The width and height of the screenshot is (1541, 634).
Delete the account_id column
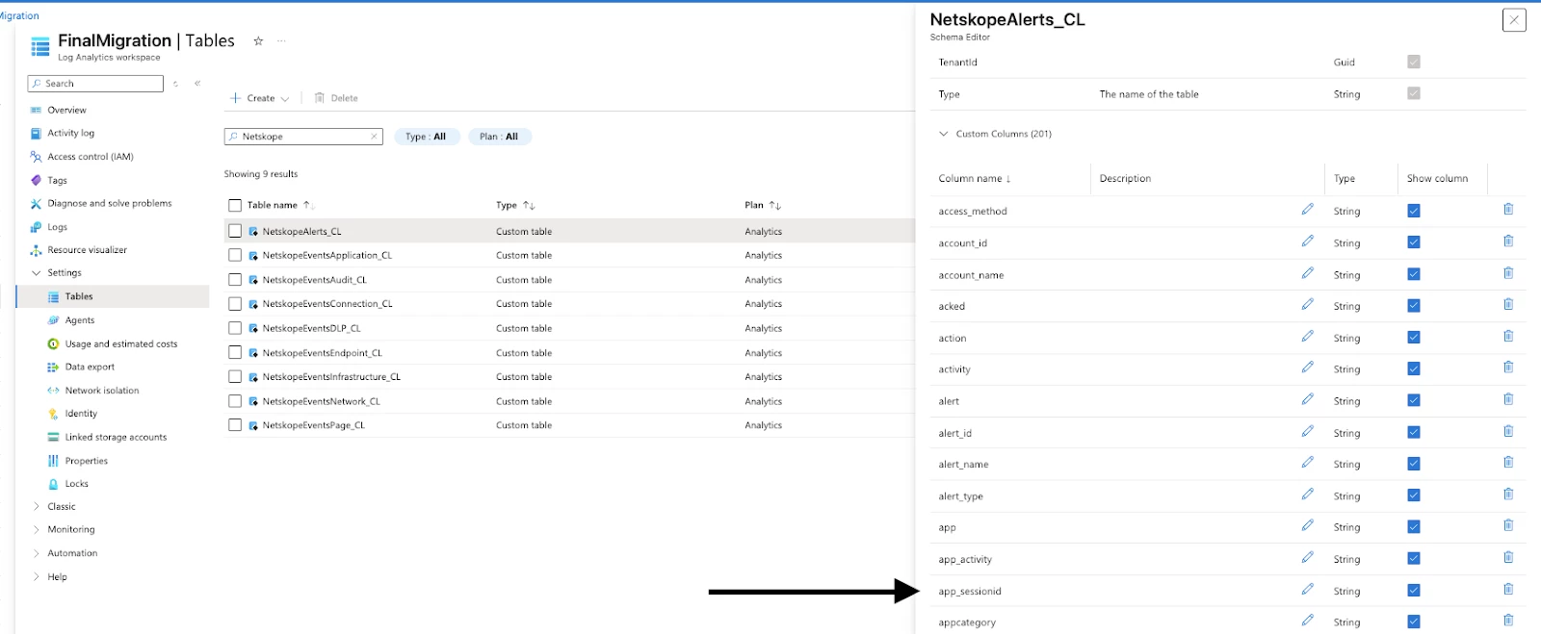1508,241
